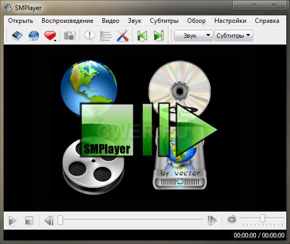The width and height of the screenshot is (290, 244).
Task: Click the 00:00:00 / 00:00:00 time display
Action: pyautogui.click(x=259, y=235)
